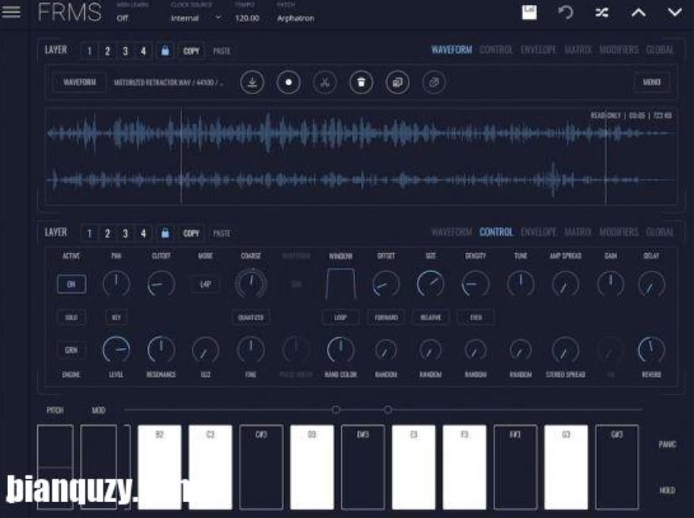Play the F#3 black key
Image resolution: width=694 pixels, height=518 pixels.
pyautogui.click(x=515, y=467)
